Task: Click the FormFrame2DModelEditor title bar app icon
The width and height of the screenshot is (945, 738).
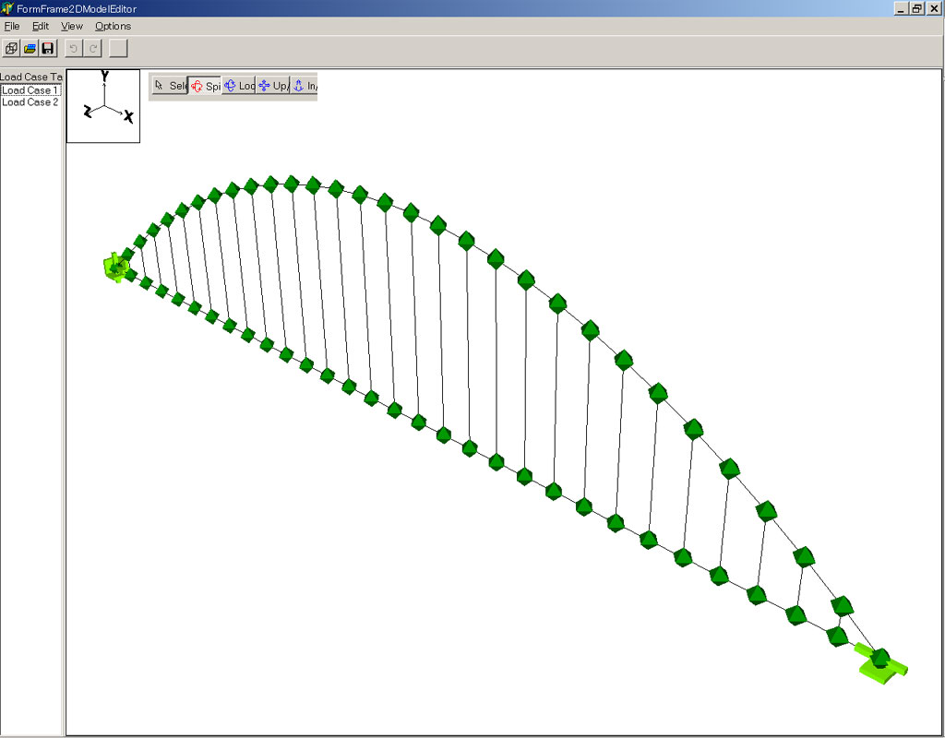Action: [x=7, y=8]
